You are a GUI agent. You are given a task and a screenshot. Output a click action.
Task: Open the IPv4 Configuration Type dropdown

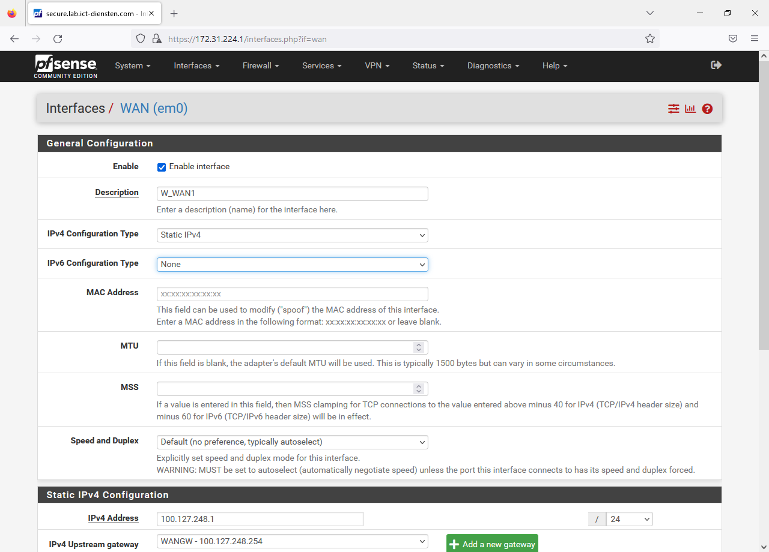coord(292,235)
